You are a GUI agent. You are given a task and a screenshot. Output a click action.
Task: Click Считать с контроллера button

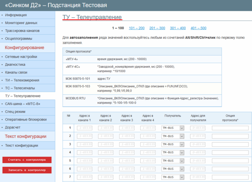coord(27,160)
